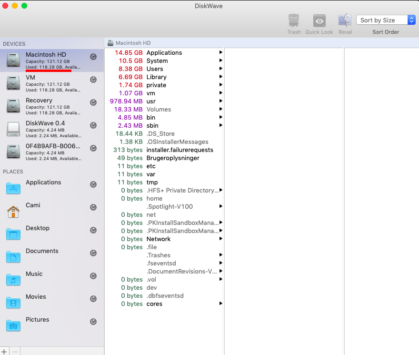Click the Documents folder icon in Places
Screen dimensions: 419x355
point(13,257)
